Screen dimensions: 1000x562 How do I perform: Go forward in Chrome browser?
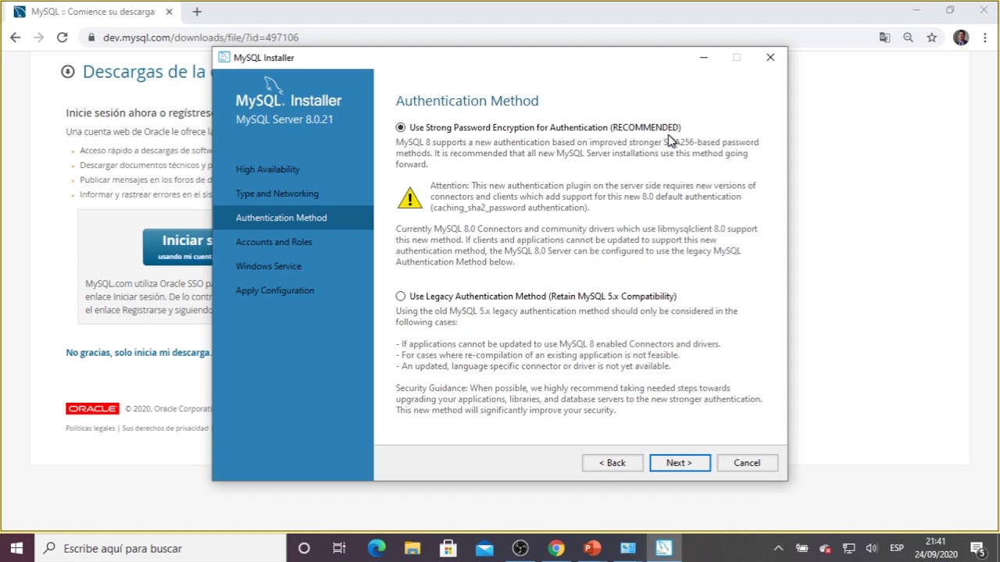click(38, 37)
